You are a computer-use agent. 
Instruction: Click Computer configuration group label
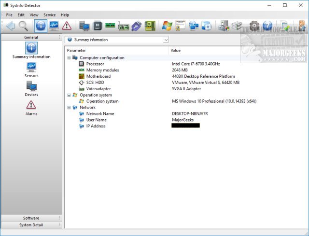tap(102, 58)
